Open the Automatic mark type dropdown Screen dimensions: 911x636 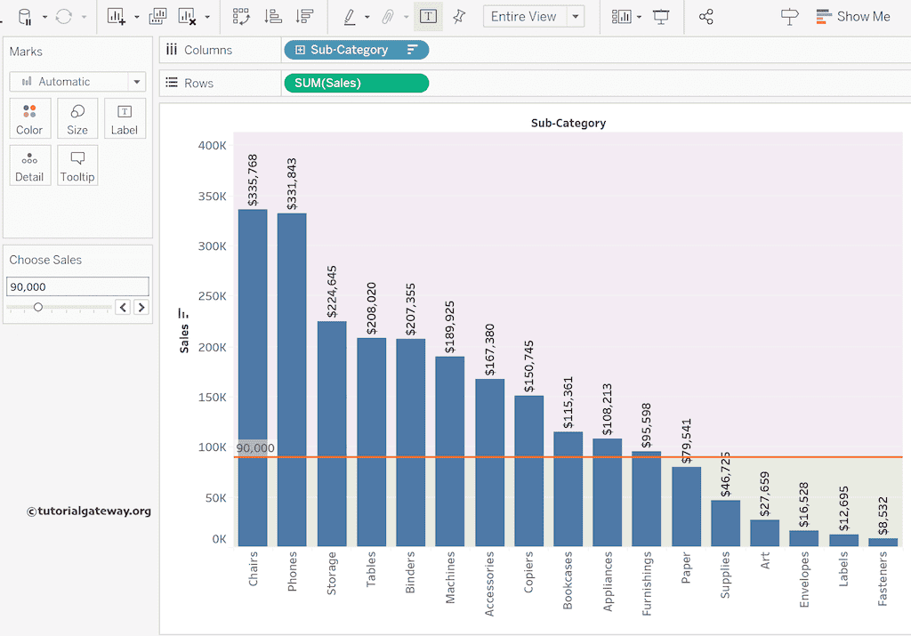pyautogui.click(x=137, y=81)
